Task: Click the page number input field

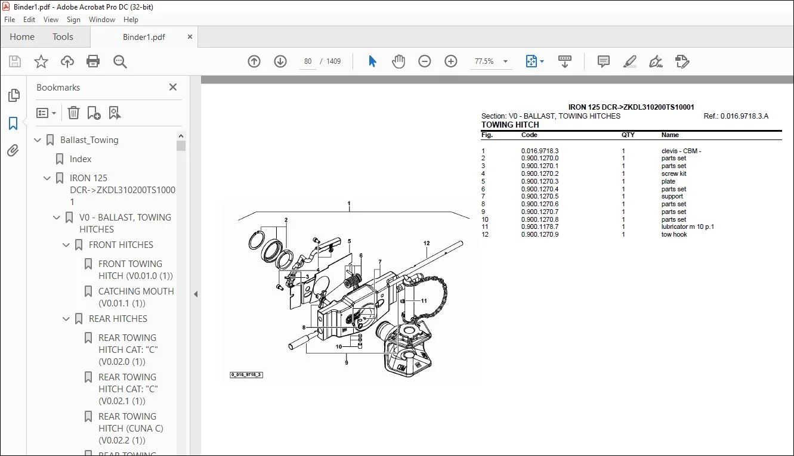Action: tap(308, 61)
